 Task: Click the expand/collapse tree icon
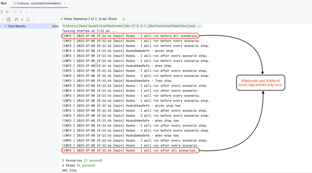click(x=22, y=19)
